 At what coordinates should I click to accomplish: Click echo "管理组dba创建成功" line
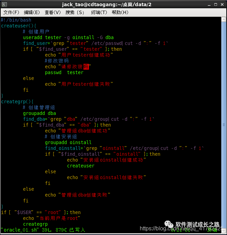click(78, 131)
